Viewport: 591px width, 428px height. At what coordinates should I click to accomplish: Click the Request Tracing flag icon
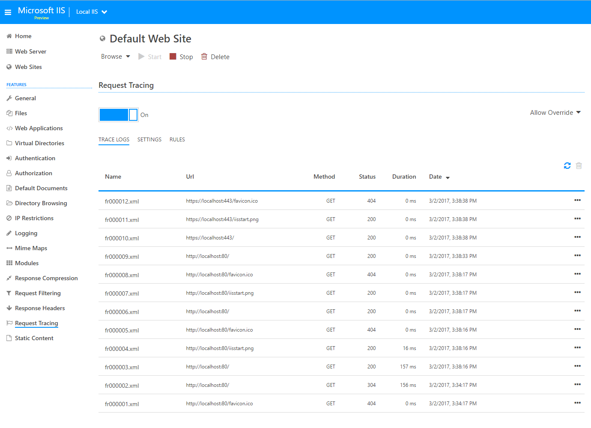[9, 323]
